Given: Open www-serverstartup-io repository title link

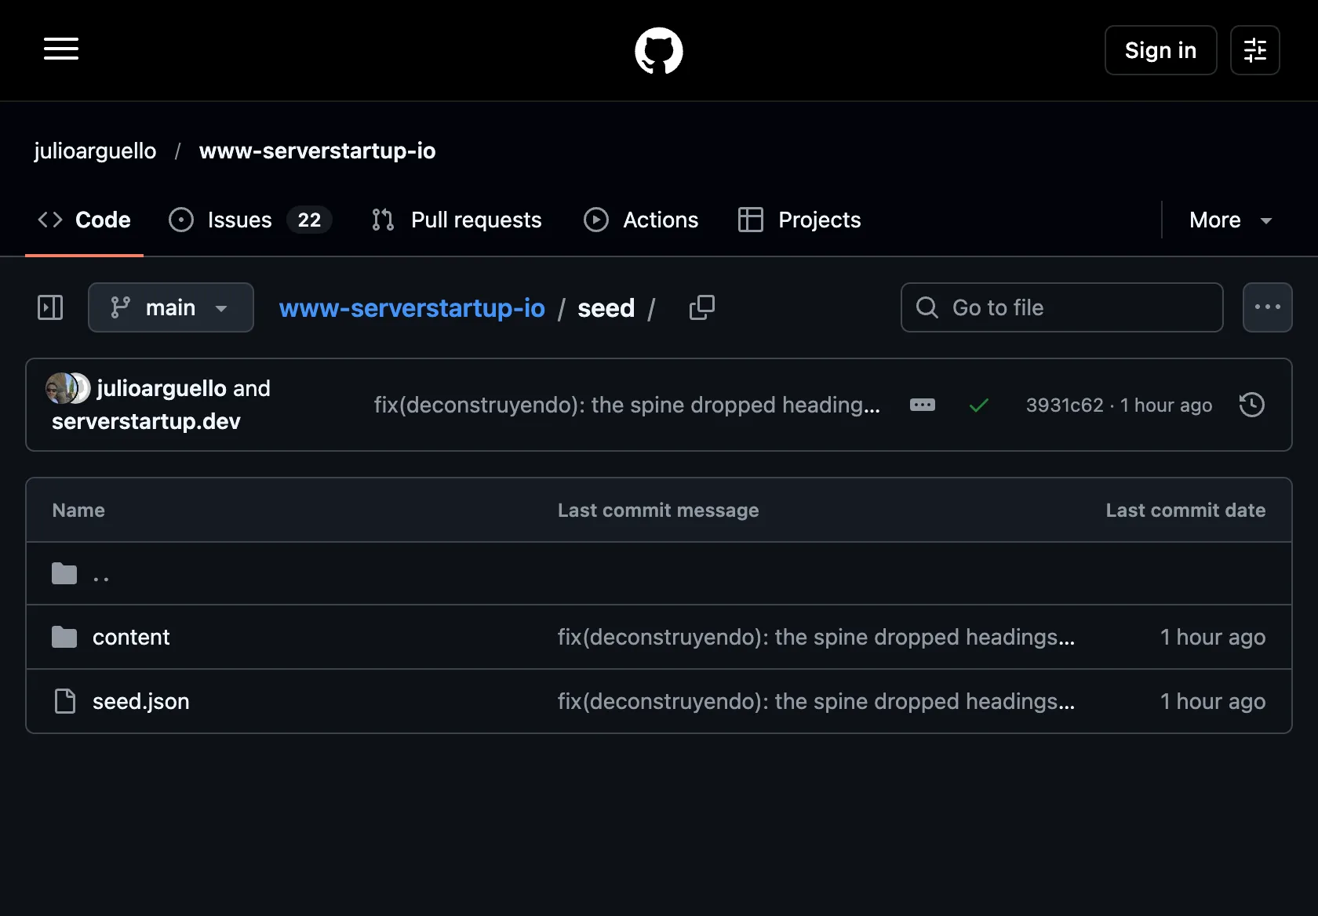Looking at the screenshot, I should click(x=317, y=151).
